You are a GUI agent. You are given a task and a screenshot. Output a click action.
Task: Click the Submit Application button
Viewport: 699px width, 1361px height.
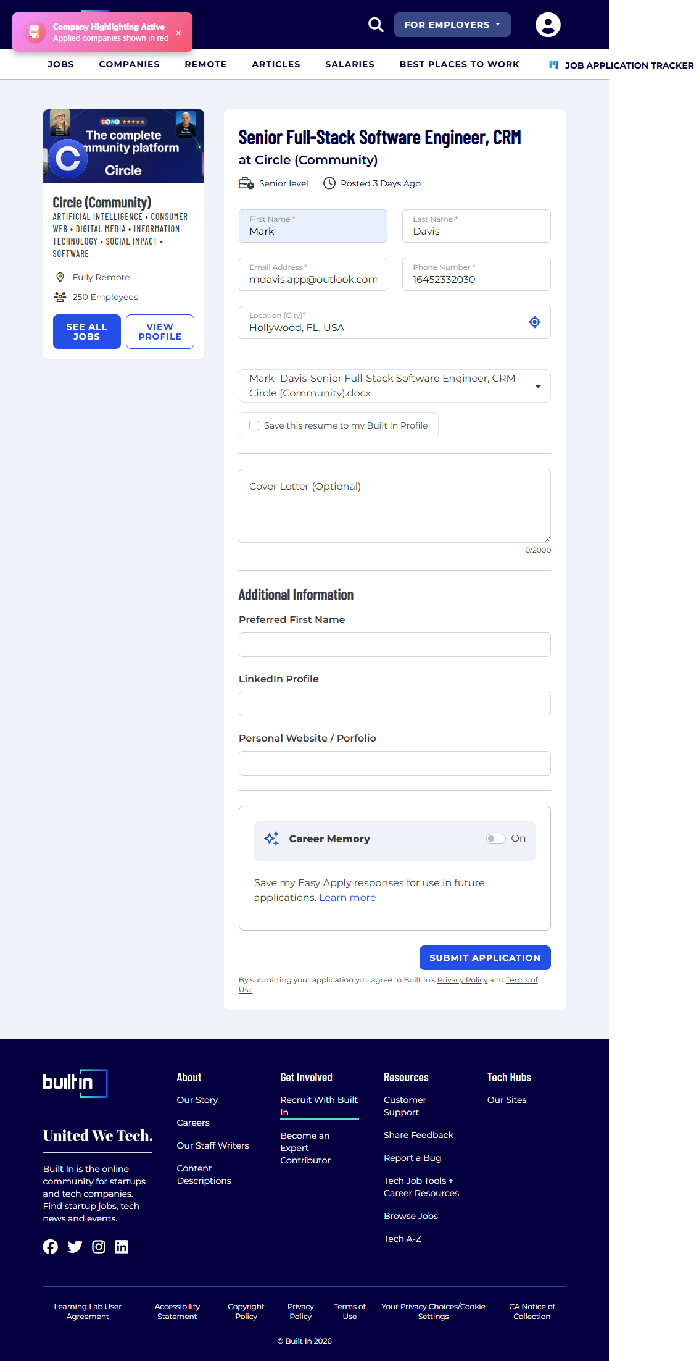484,958
